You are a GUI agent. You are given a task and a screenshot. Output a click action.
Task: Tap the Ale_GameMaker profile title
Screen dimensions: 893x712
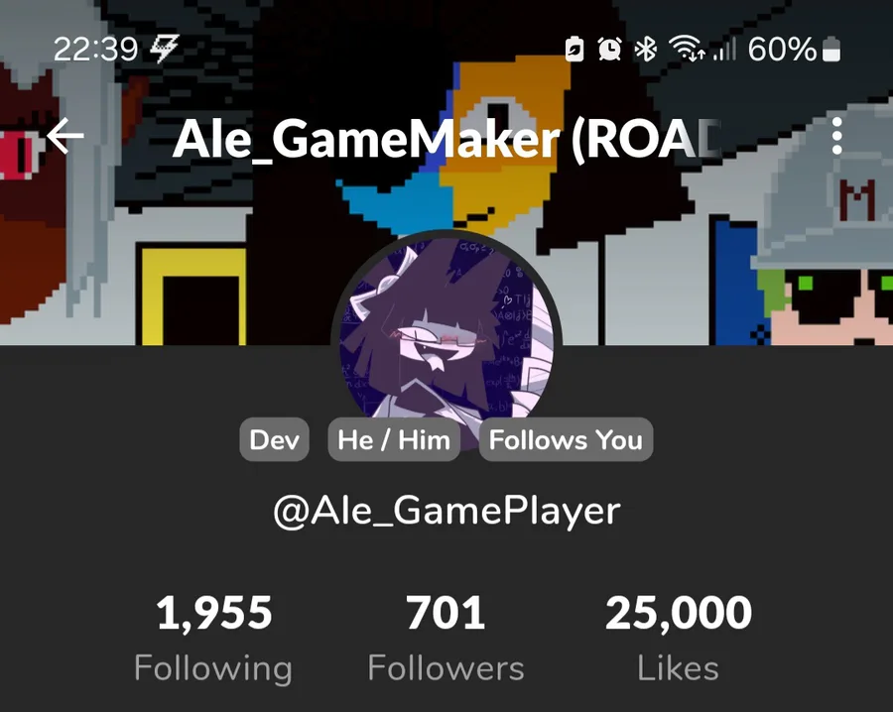click(x=447, y=140)
